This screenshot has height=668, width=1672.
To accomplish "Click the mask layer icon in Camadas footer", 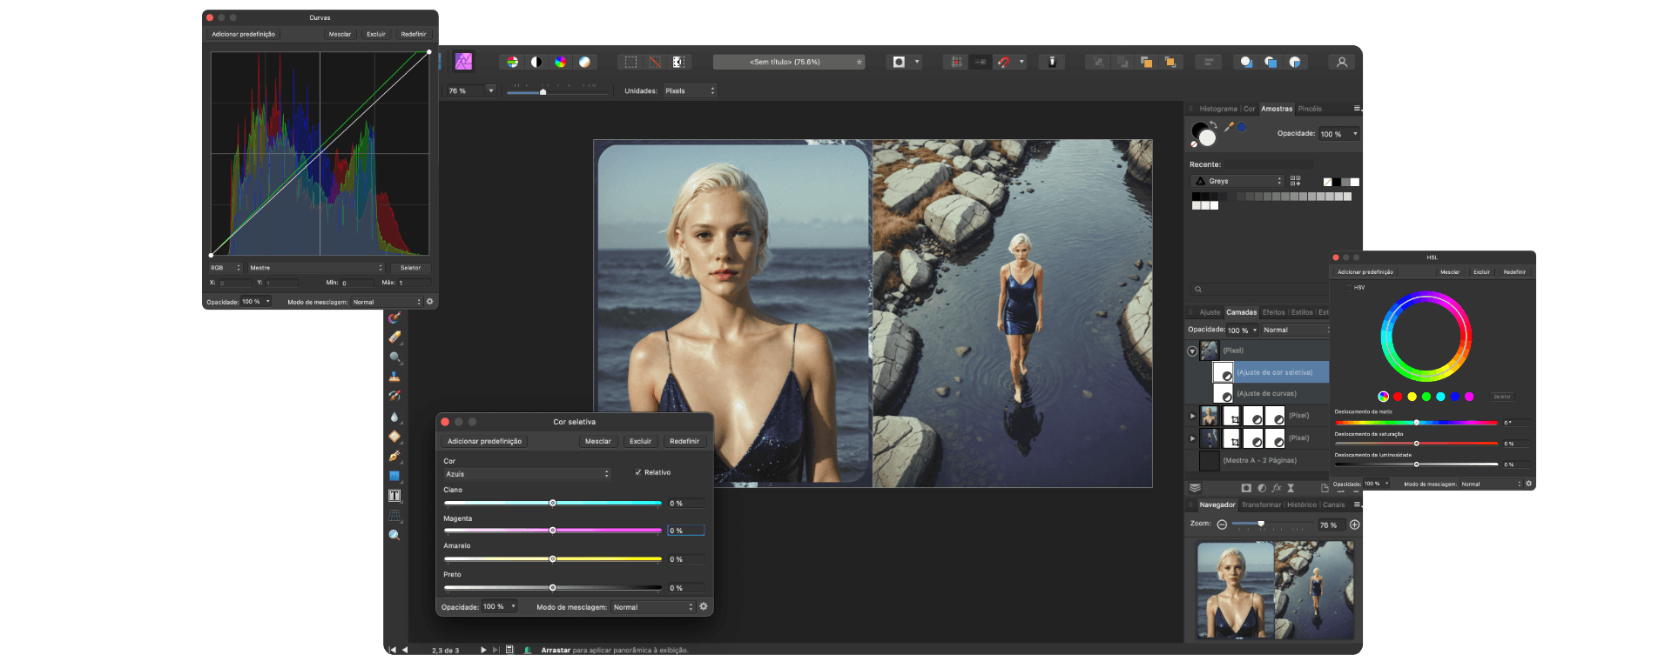I will click(1246, 488).
